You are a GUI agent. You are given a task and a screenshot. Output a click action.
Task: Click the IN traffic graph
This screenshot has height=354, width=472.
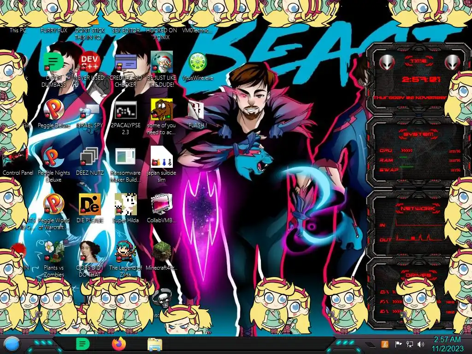pos(419,223)
